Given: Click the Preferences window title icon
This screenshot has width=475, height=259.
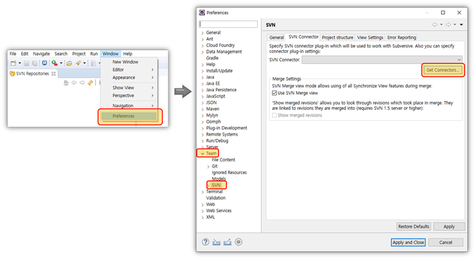Looking at the screenshot, I should pos(202,12).
